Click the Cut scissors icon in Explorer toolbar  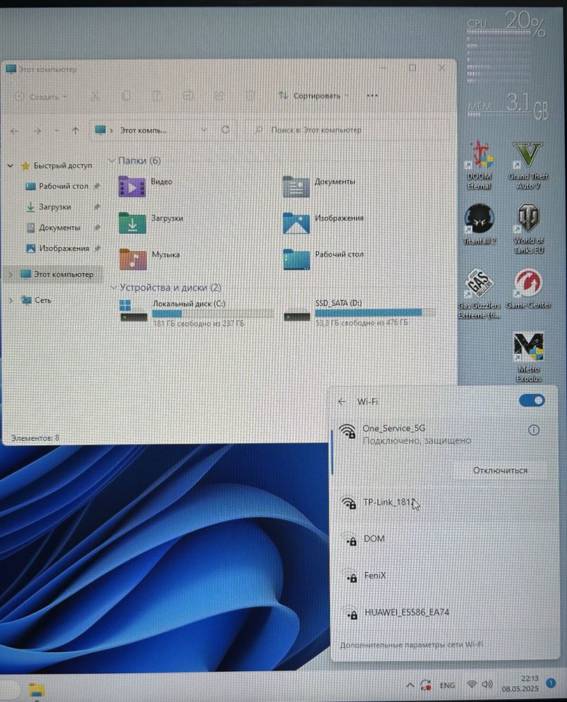coord(95,95)
